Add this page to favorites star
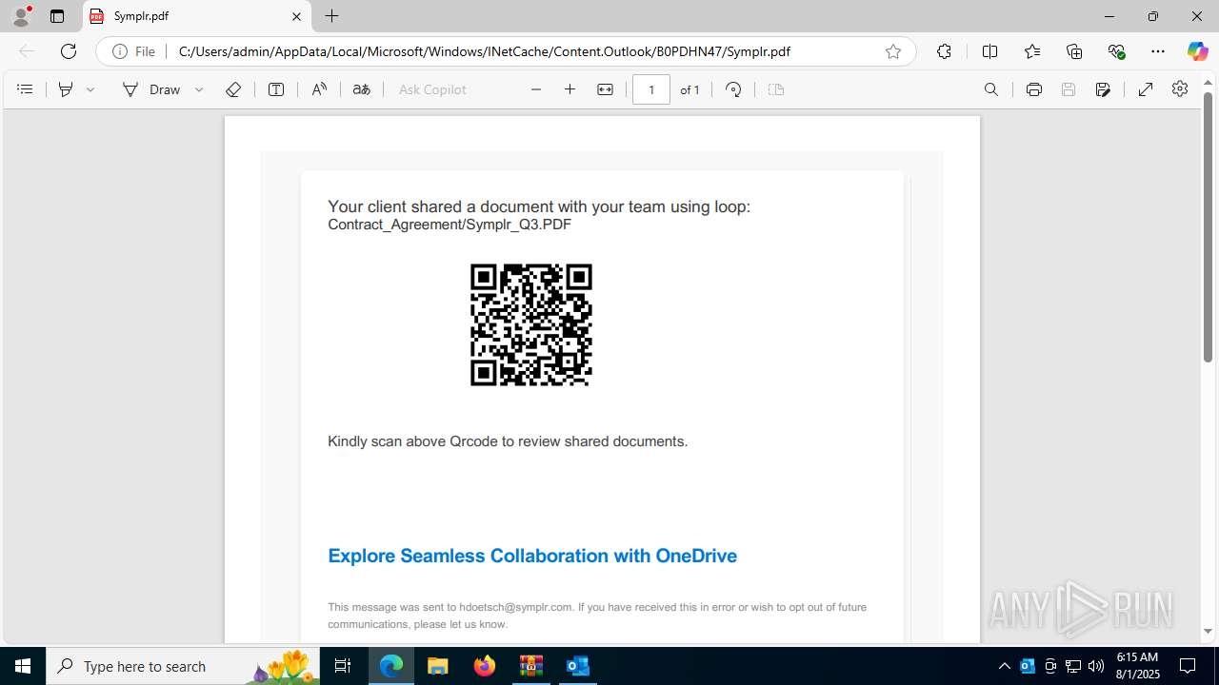 coord(893,51)
